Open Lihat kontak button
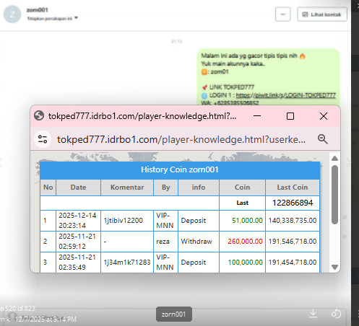This screenshot has height=326, width=359. click(322, 14)
